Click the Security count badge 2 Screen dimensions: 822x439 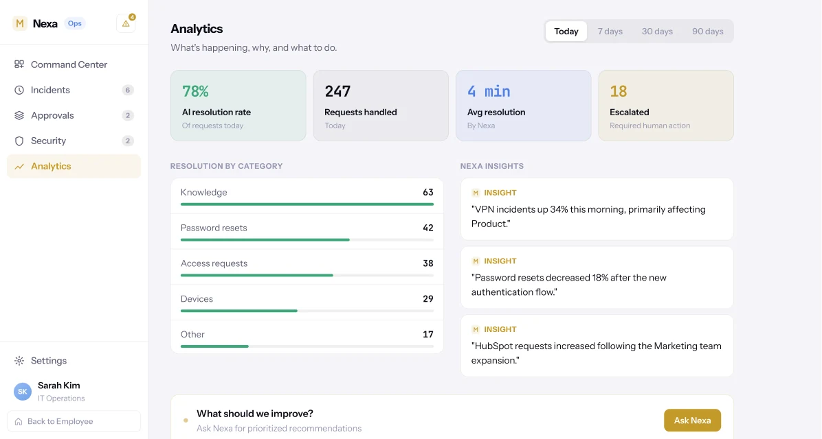click(127, 141)
